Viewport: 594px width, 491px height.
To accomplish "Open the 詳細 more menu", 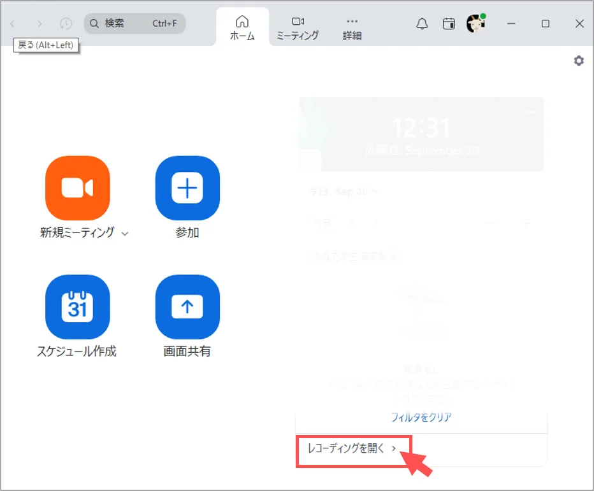I will click(352, 28).
